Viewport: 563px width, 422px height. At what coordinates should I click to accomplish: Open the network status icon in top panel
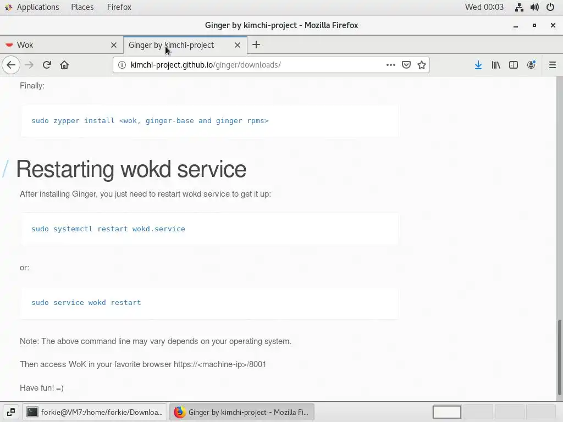pyautogui.click(x=519, y=7)
